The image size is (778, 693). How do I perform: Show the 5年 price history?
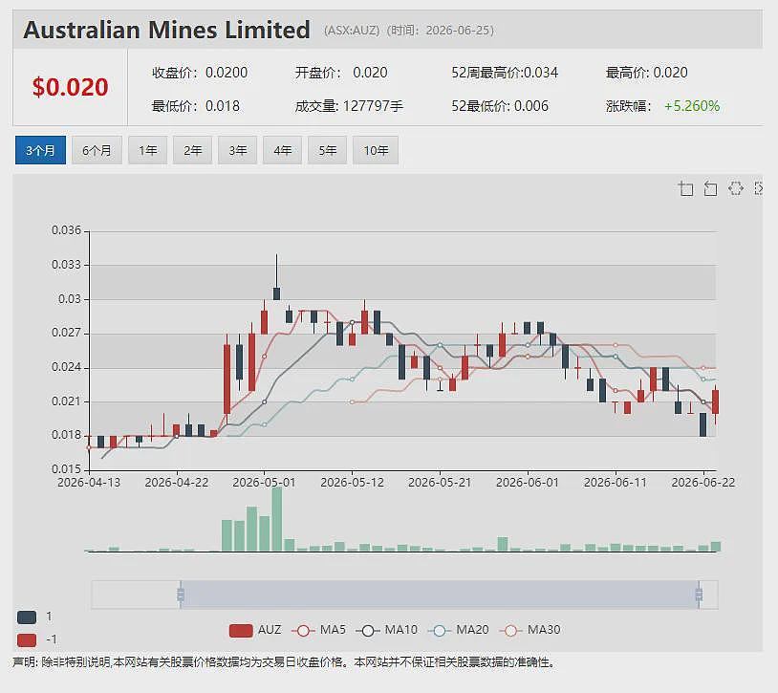(328, 150)
